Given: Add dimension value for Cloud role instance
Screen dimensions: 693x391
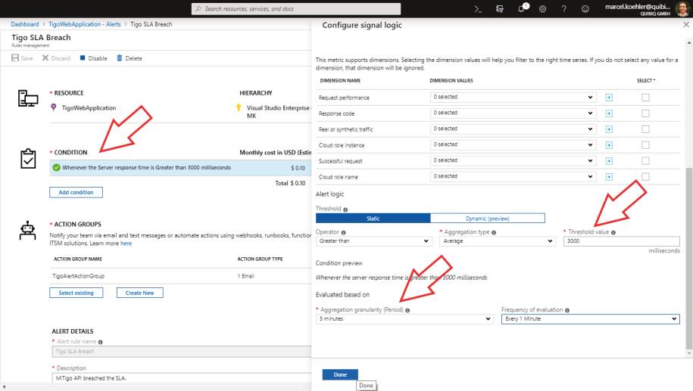Looking at the screenshot, I should pos(609,145).
